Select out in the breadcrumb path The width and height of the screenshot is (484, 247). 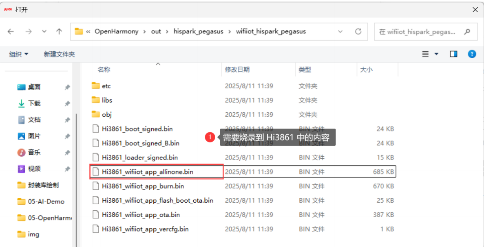[x=156, y=31]
